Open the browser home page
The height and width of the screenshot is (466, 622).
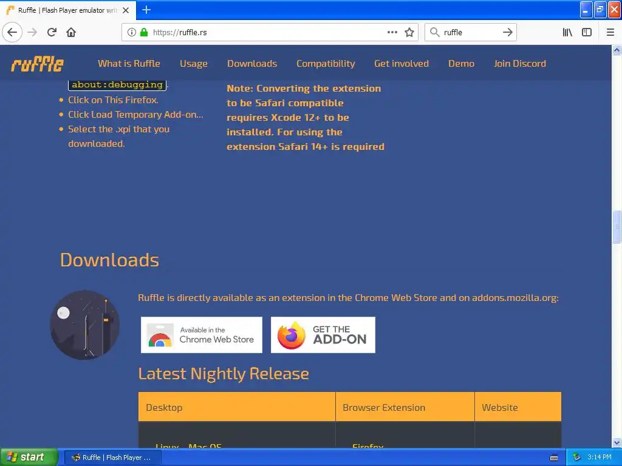click(x=71, y=32)
